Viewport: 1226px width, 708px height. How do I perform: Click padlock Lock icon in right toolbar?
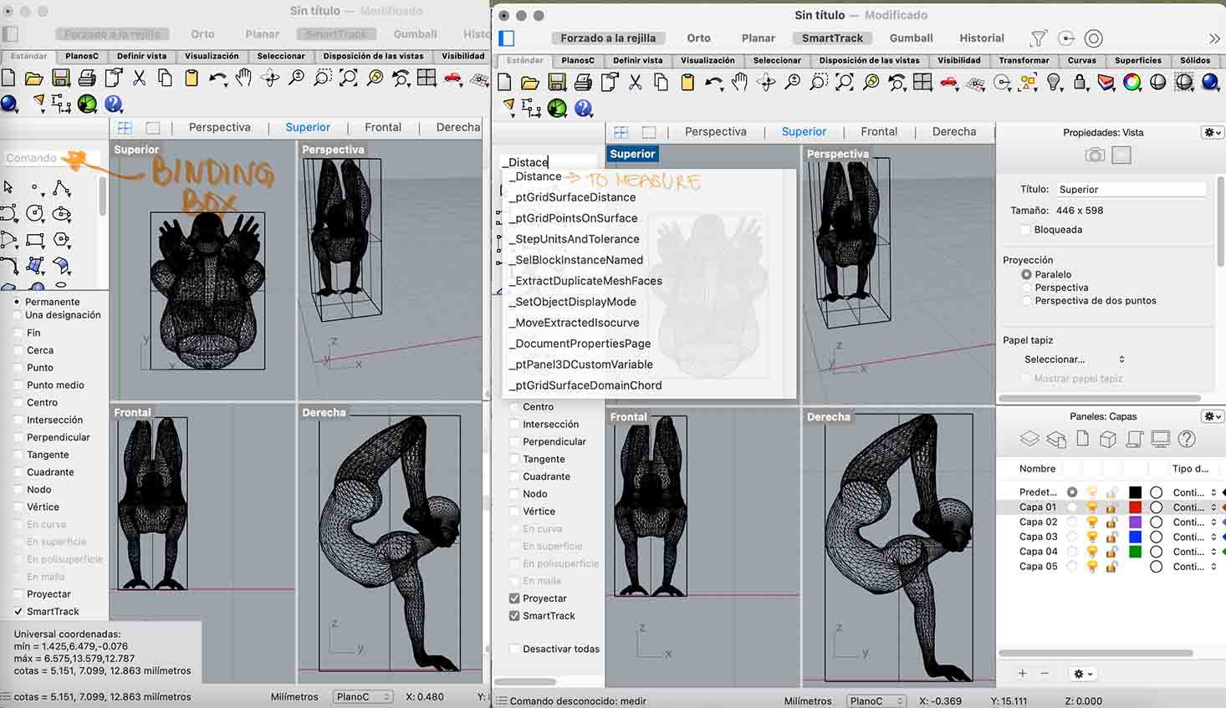(x=1080, y=82)
